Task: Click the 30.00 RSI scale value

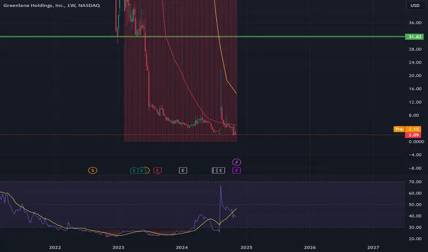Action: pyautogui.click(x=415, y=227)
